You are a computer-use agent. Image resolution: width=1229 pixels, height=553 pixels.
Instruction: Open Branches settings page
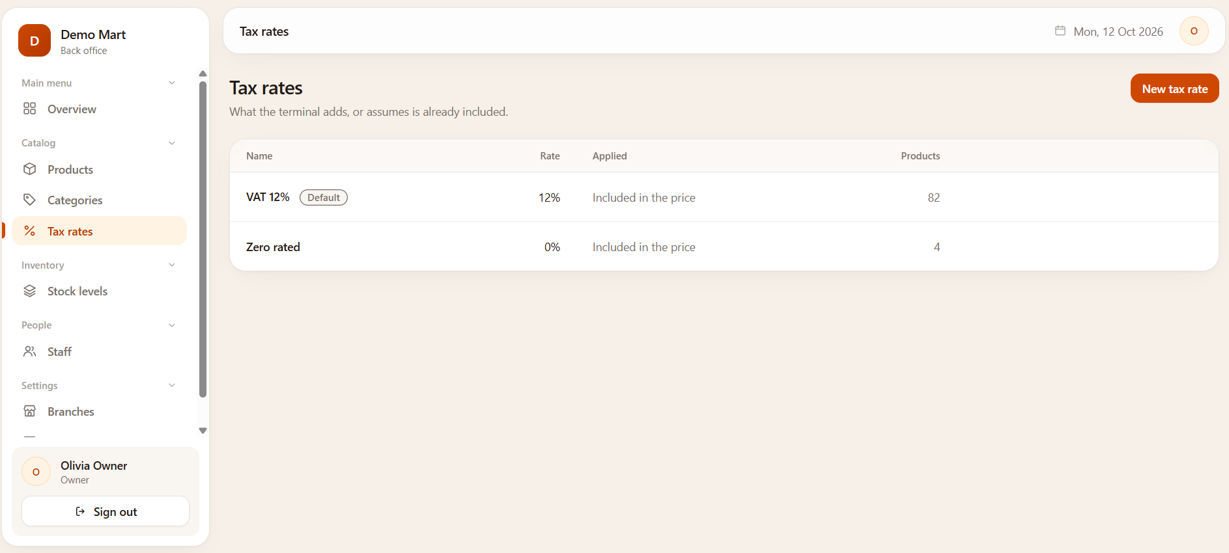click(99, 411)
